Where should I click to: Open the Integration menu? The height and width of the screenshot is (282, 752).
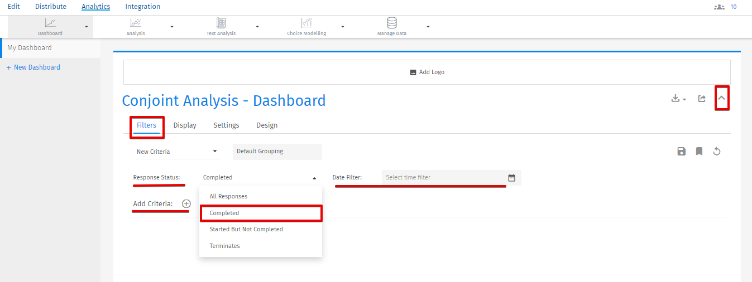(x=142, y=7)
